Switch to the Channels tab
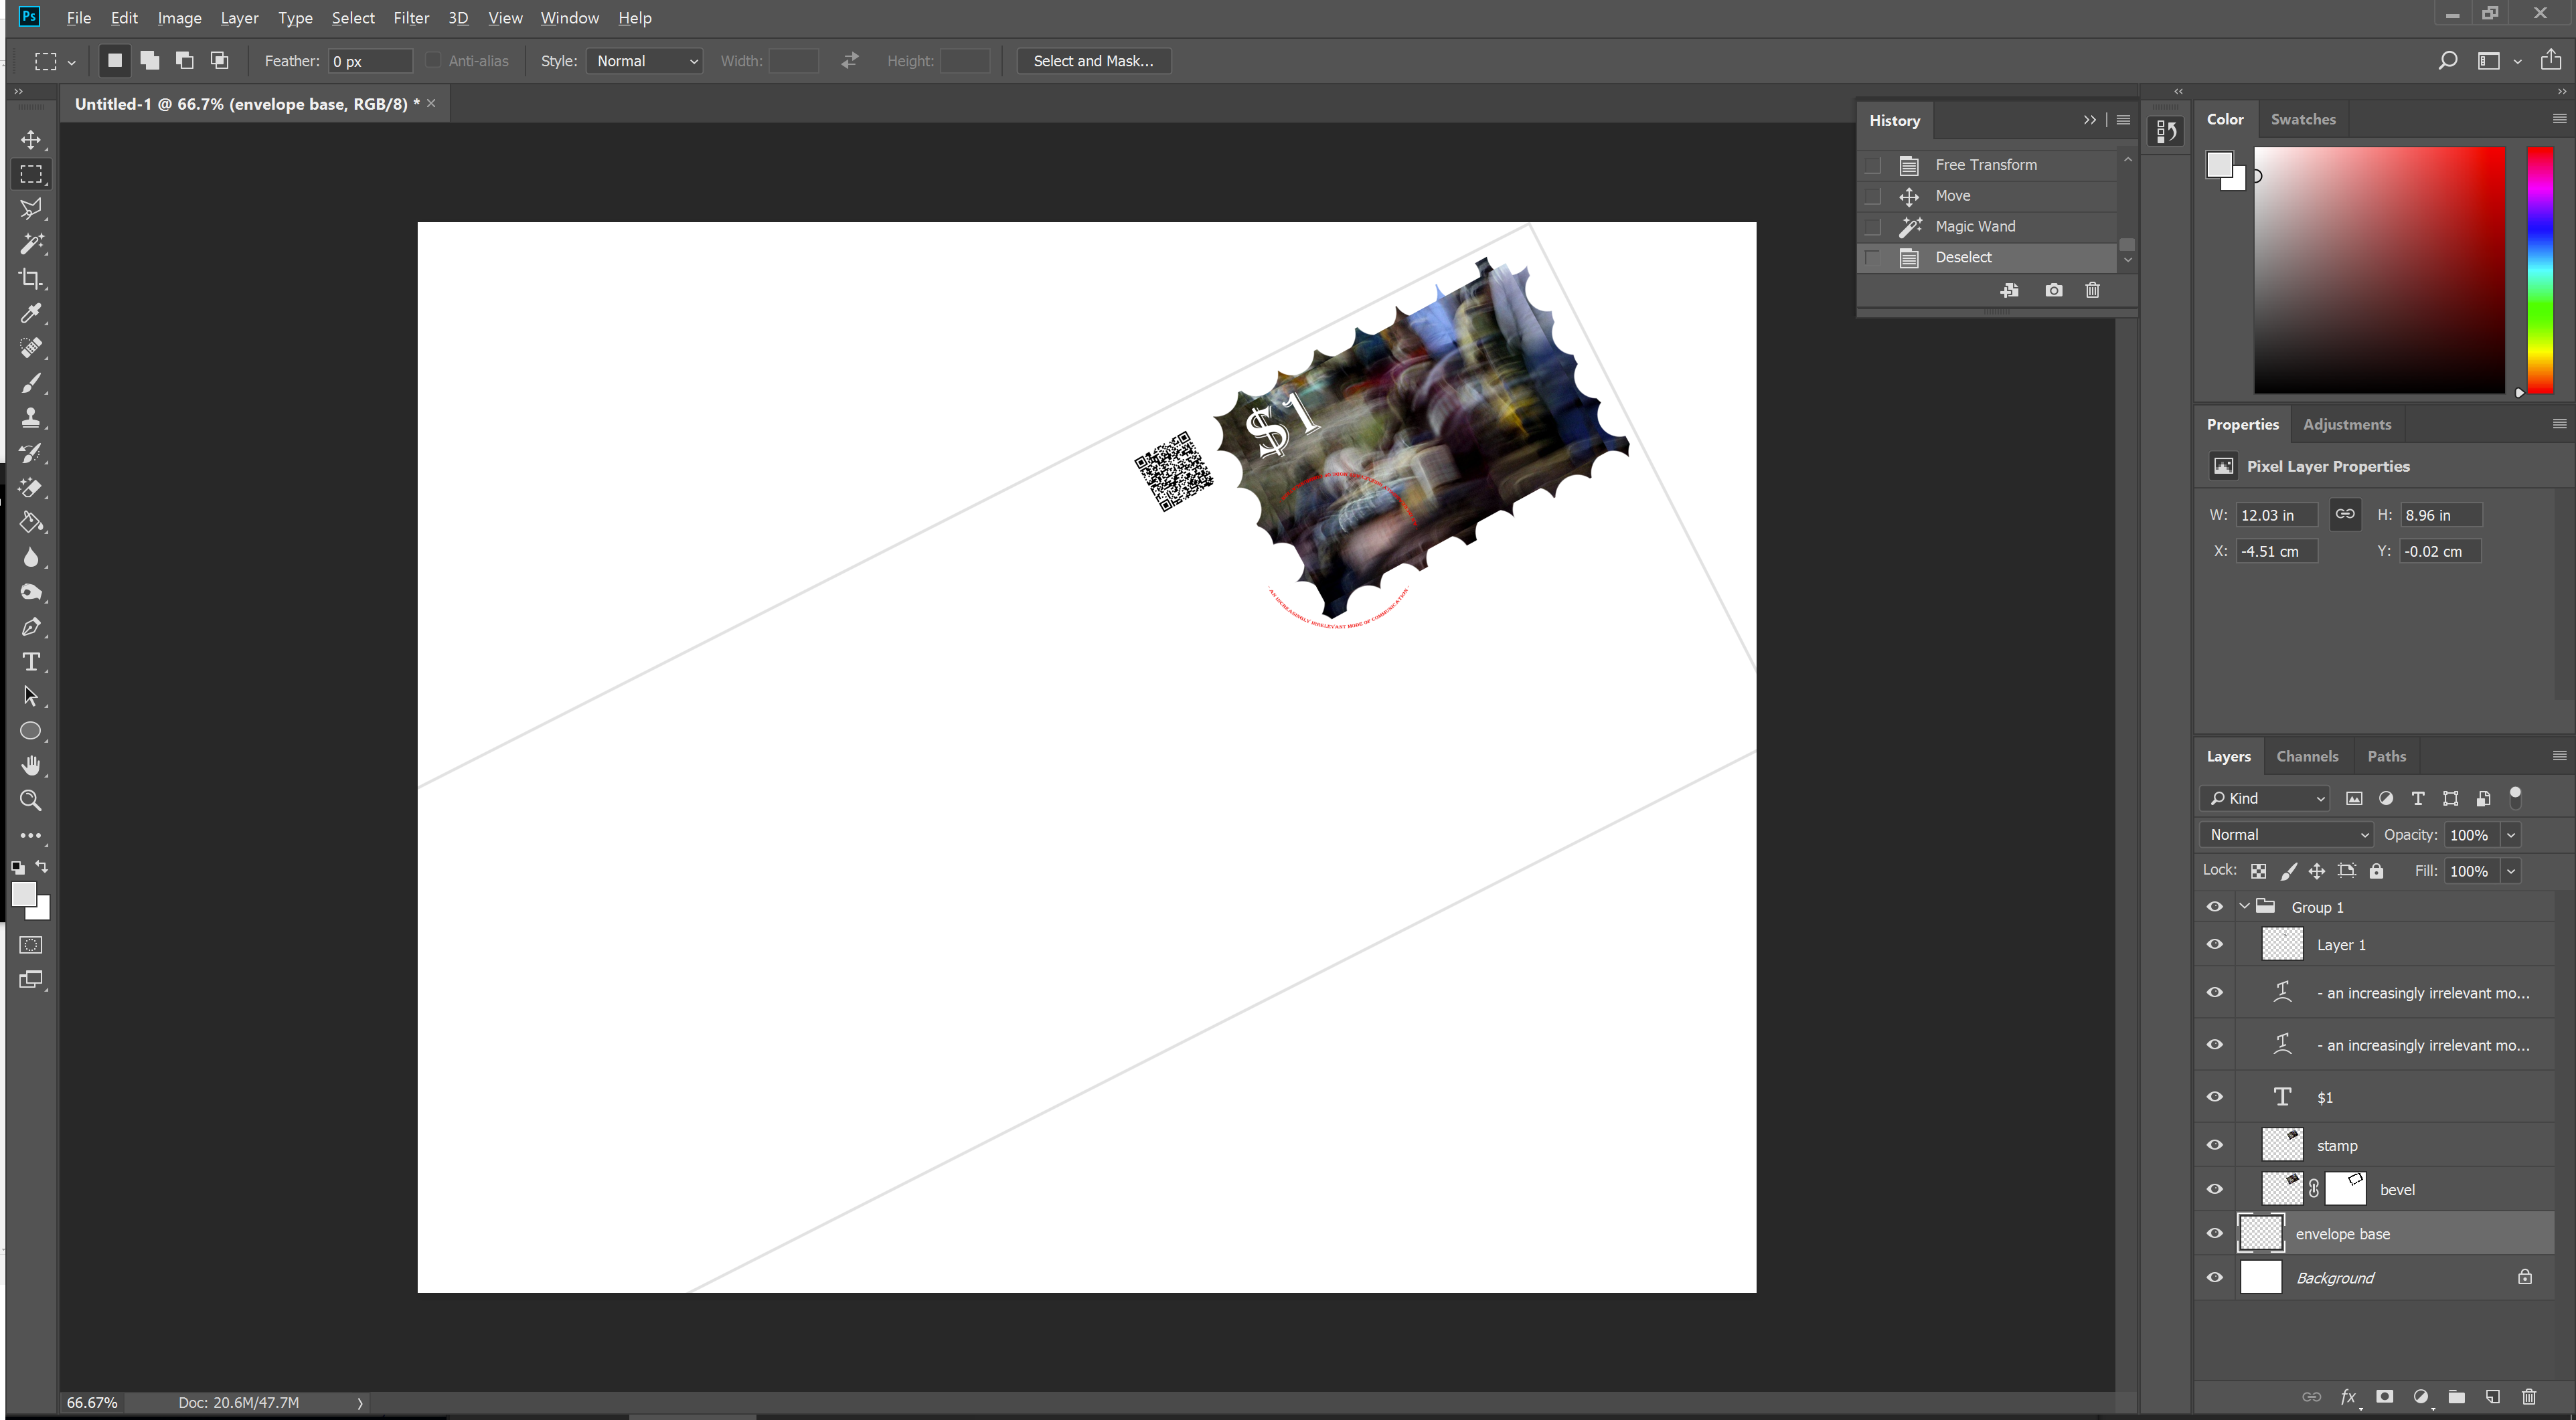The height and width of the screenshot is (1420, 2576). point(2307,756)
